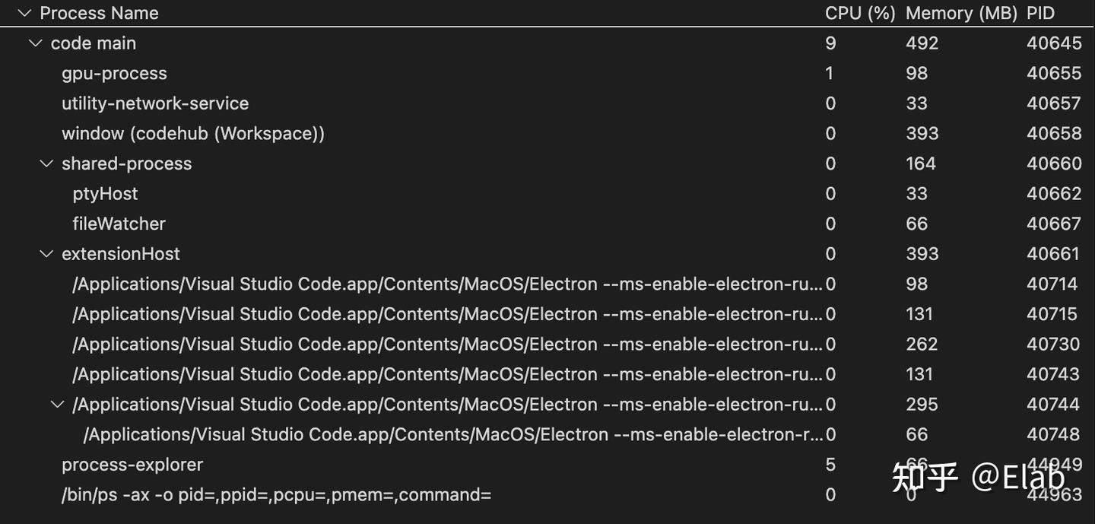Collapse the Electron process with PID 40744
The image size is (1095, 524).
coord(57,404)
